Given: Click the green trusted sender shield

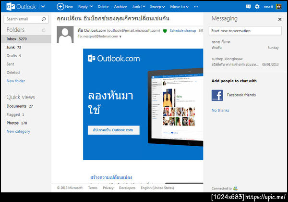Looking at the screenshot, I should 165,31.
